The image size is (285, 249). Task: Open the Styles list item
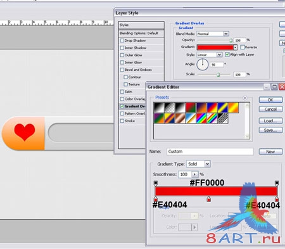click(x=141, y=25)
